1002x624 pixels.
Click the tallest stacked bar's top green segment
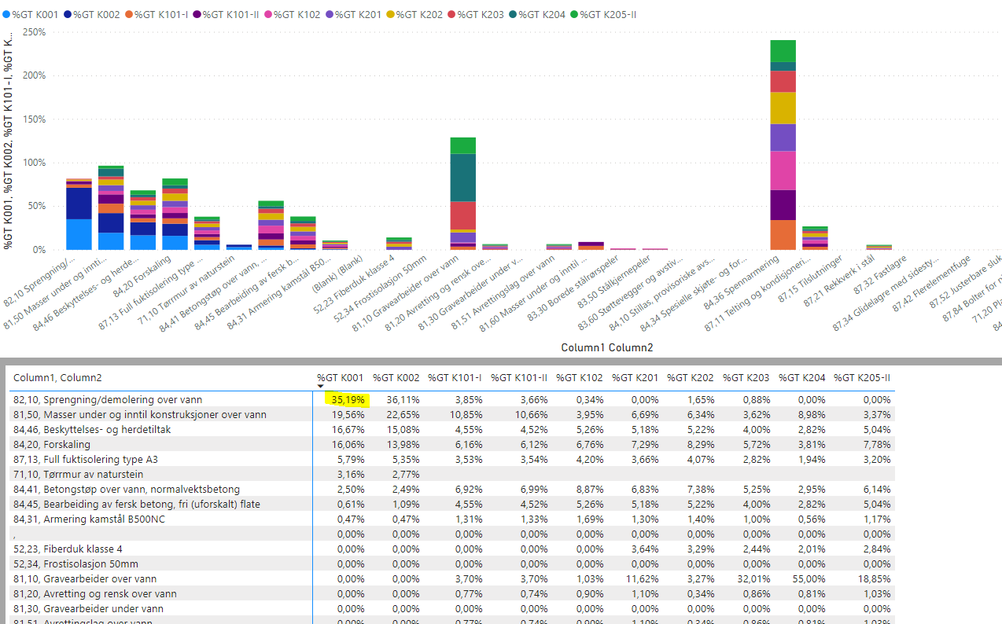pyautogui.click(x=783, y=50)
